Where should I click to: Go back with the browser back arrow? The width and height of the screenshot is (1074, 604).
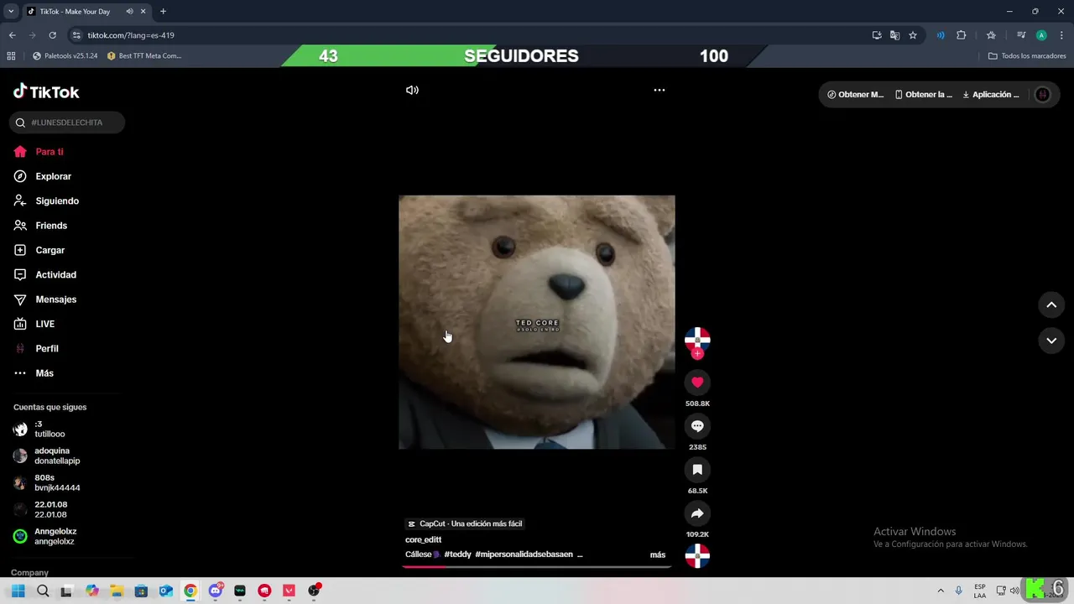click(12, 35)
